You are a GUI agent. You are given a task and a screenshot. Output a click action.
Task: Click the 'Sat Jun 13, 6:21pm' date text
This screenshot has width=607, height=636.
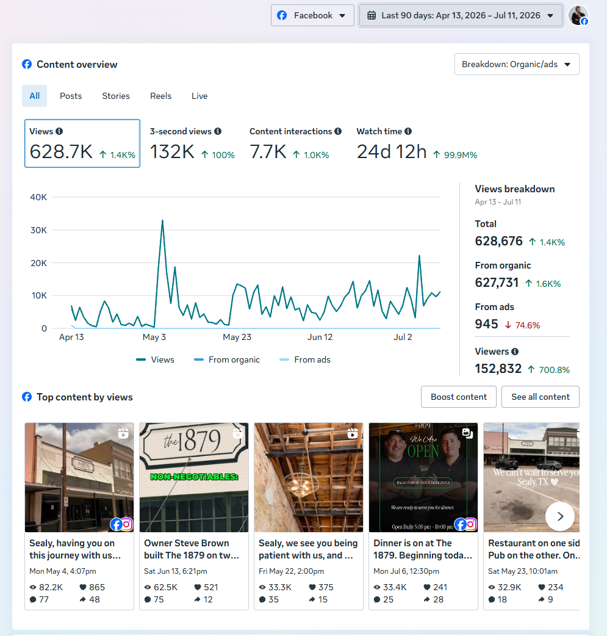[176, 571]
